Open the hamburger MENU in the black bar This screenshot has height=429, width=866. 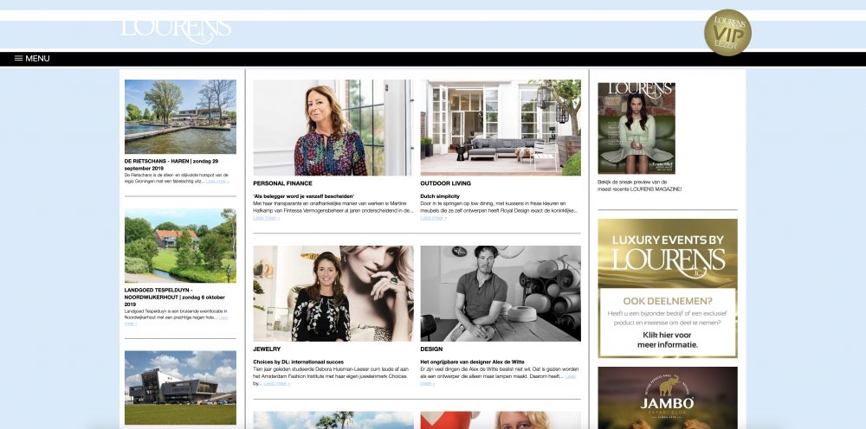(32, 59)
